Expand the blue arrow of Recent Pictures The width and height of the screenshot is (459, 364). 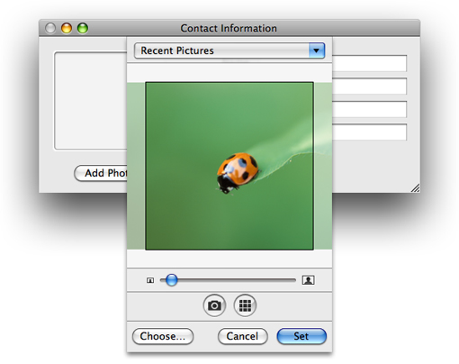[x=317, y=50]
